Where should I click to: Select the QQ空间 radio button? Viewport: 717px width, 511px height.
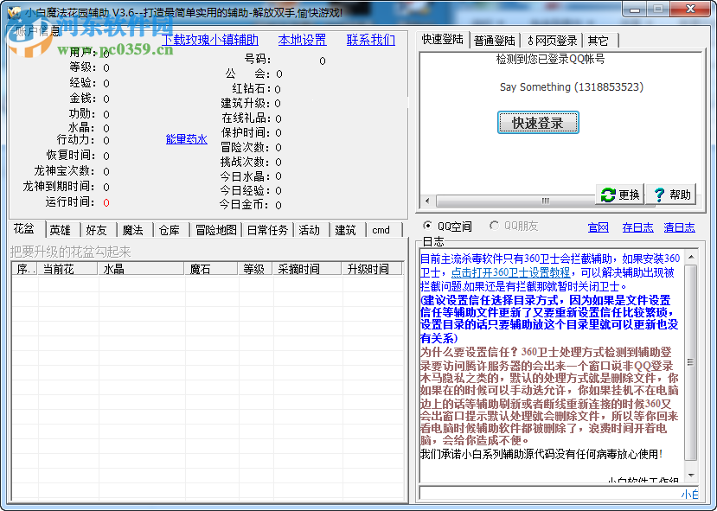tap(427, 227)
